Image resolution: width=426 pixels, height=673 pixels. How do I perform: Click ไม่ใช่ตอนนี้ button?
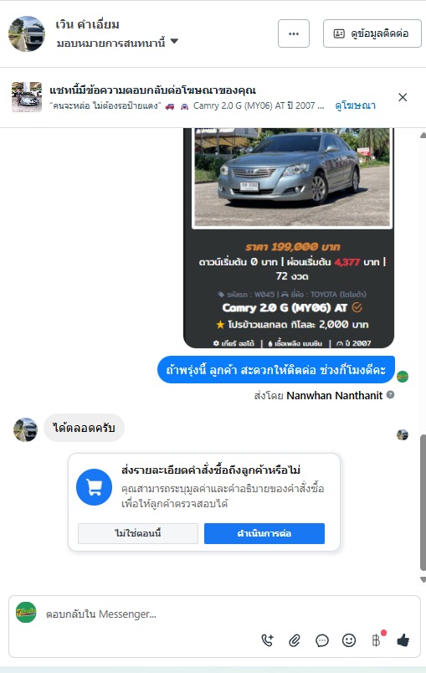tap(138, 533)
